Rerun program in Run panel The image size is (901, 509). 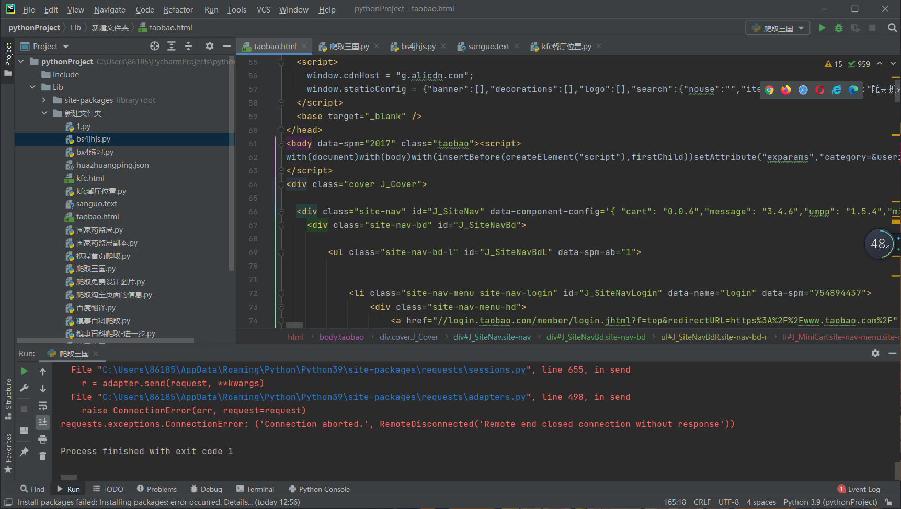click(x=24, y=371)
